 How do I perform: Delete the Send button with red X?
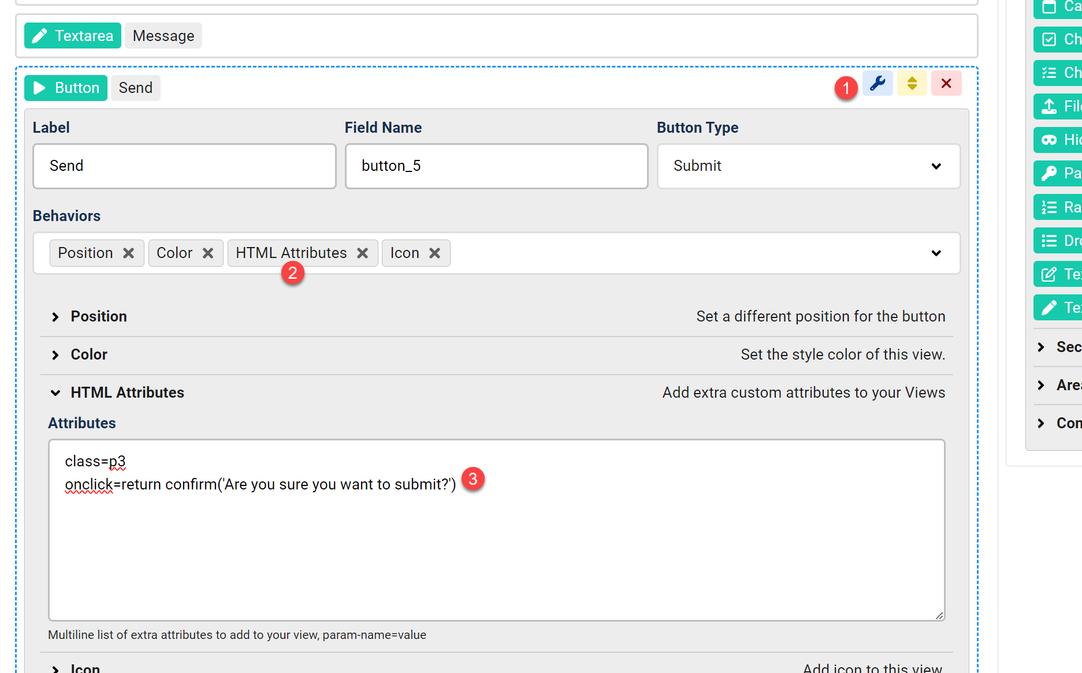coord(946,84)
